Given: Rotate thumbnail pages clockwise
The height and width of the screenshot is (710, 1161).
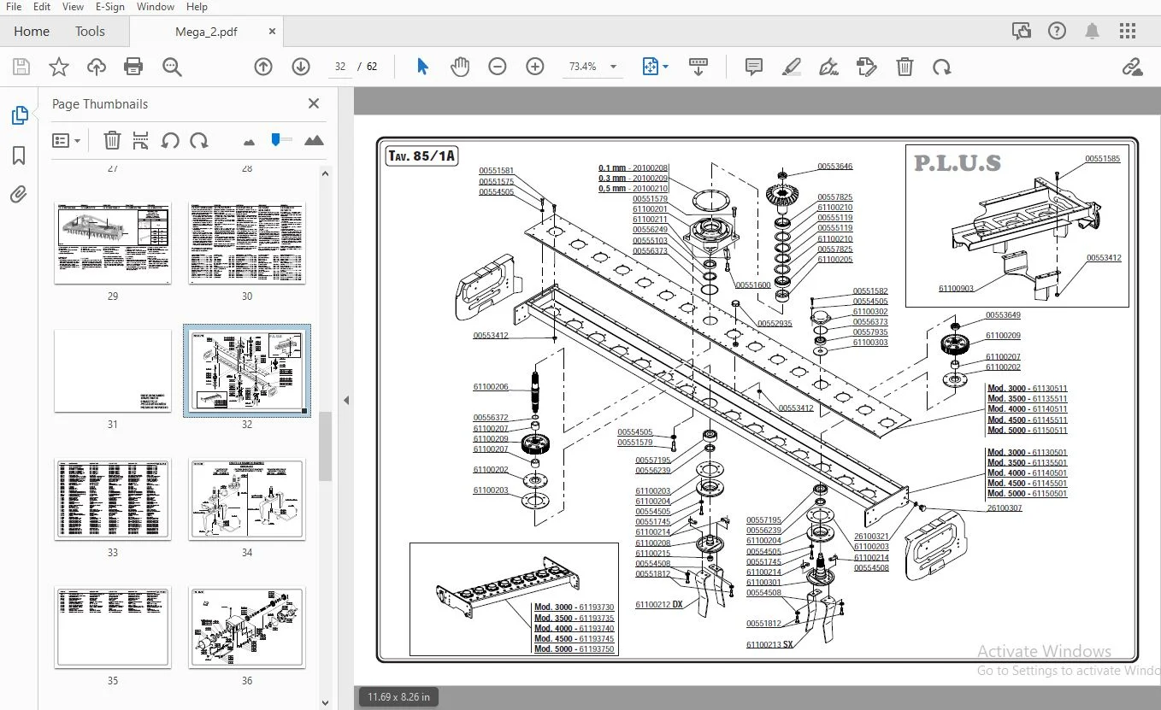Looking at the screenshot, I should [x=199, y=140].
